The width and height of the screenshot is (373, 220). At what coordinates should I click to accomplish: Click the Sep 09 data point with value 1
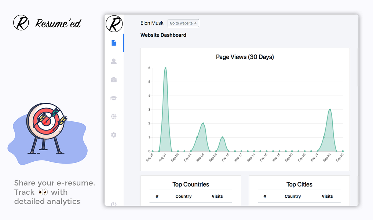click(222, 137)
